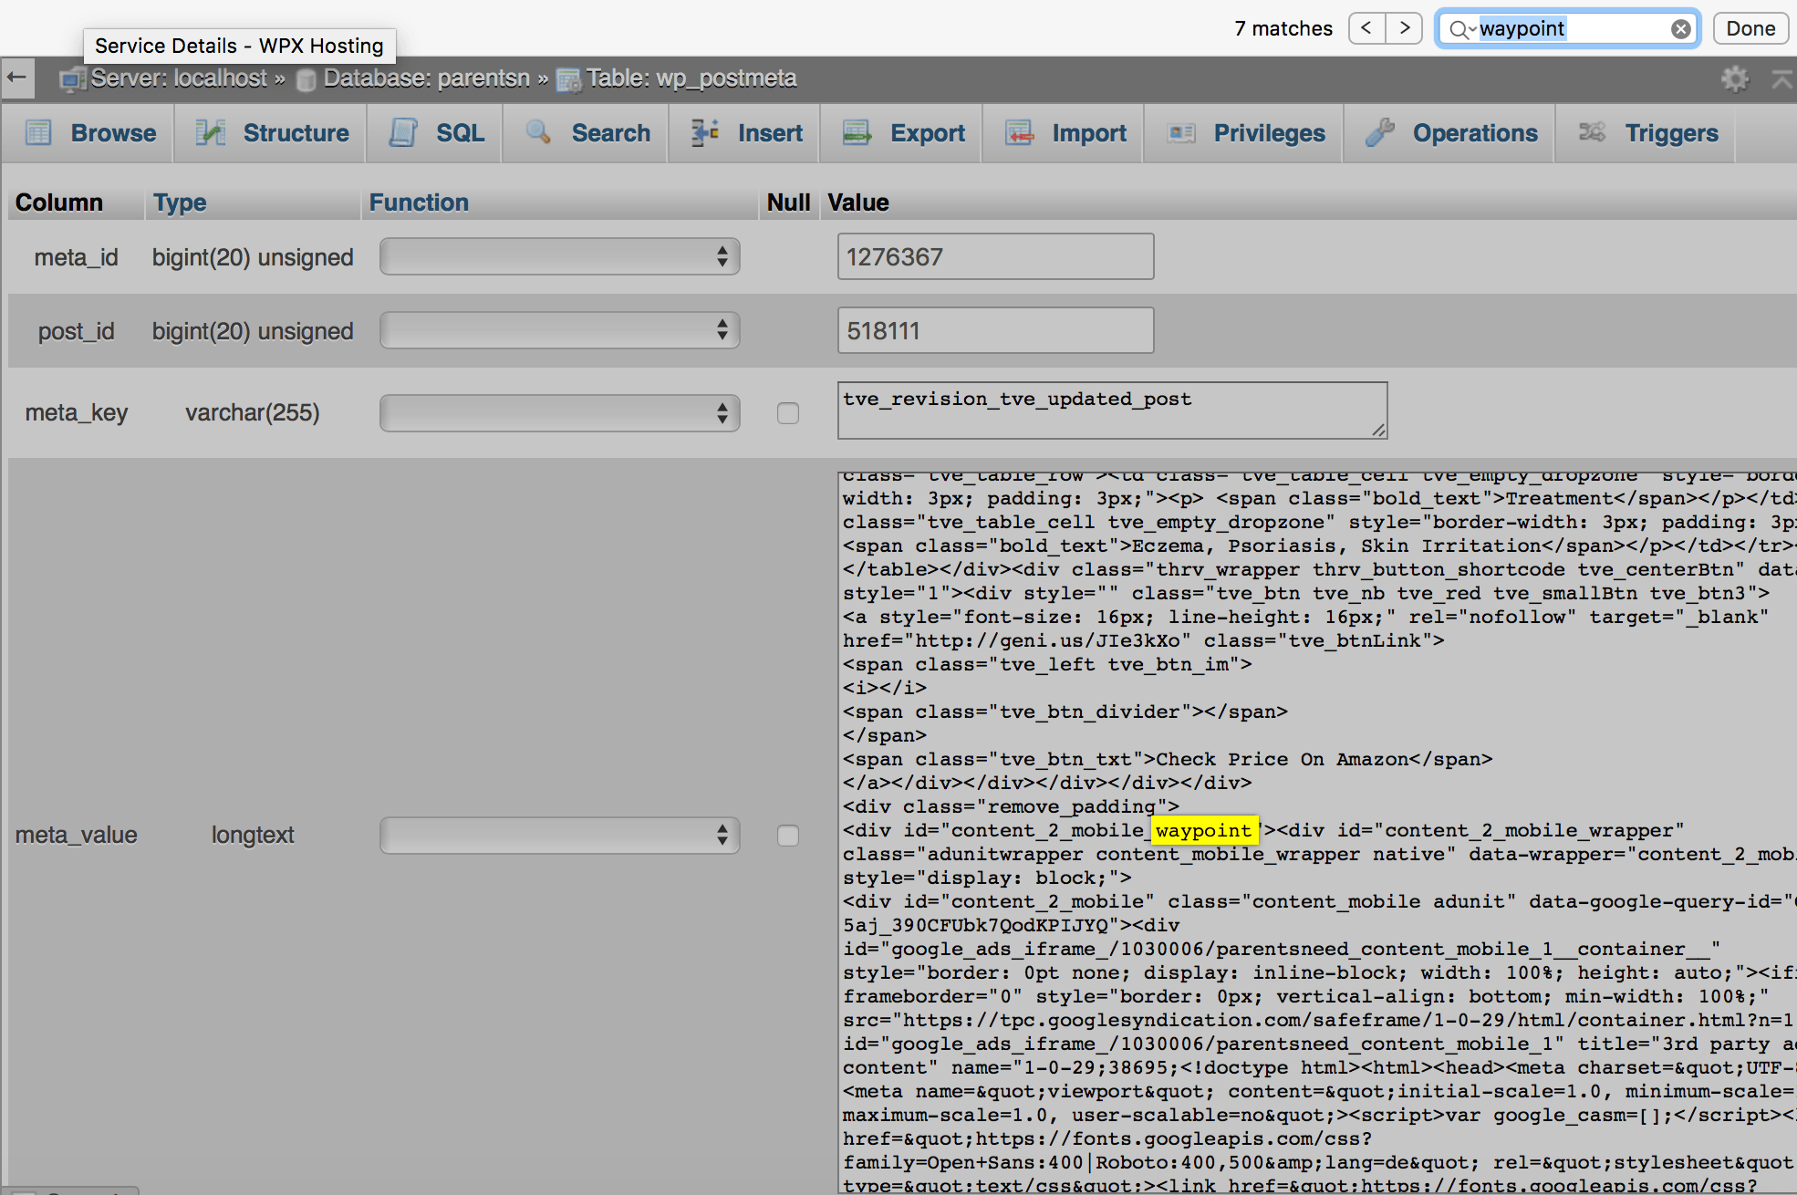Open page settings gear icon

pos(1735,79)
